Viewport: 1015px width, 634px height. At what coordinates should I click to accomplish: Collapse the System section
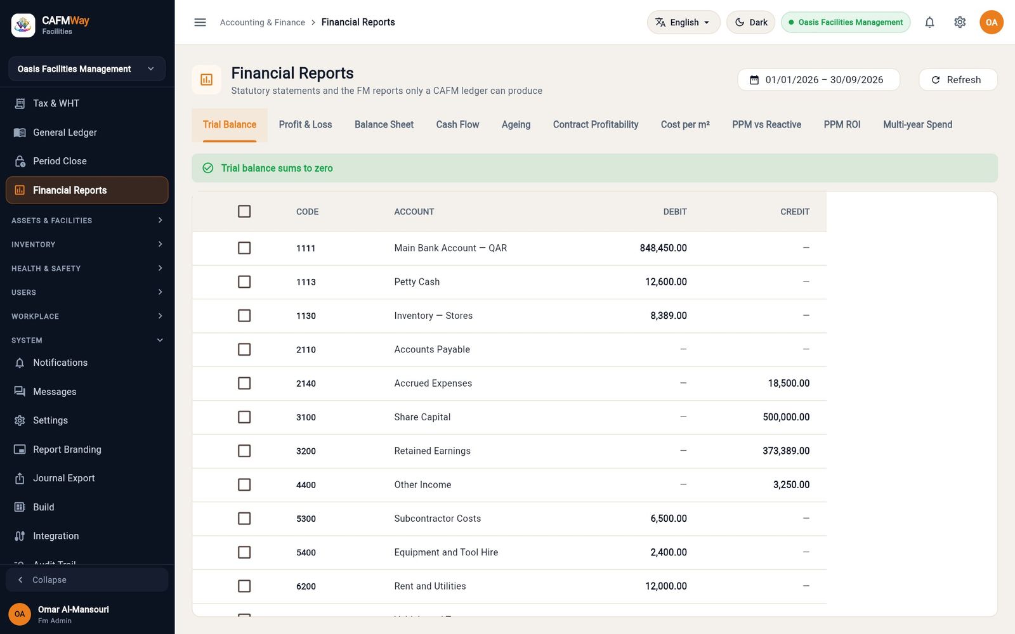coord(87,340)
